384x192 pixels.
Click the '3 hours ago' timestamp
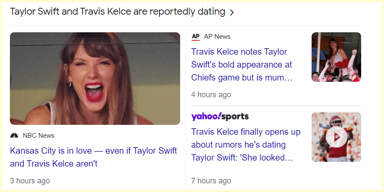tap(30, 181)
